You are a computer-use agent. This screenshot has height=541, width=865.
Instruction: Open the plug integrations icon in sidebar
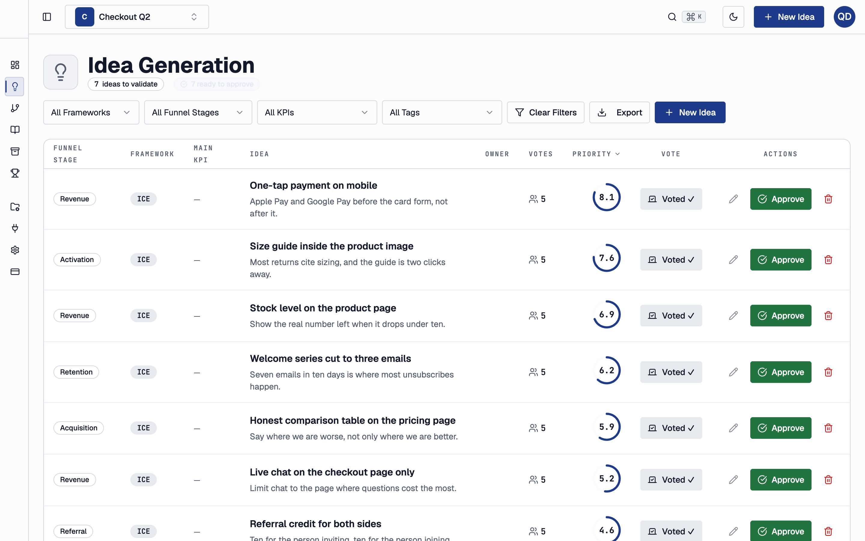15,228
